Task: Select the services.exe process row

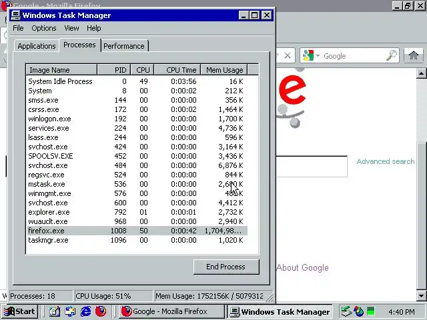Action: click(137, 128)
